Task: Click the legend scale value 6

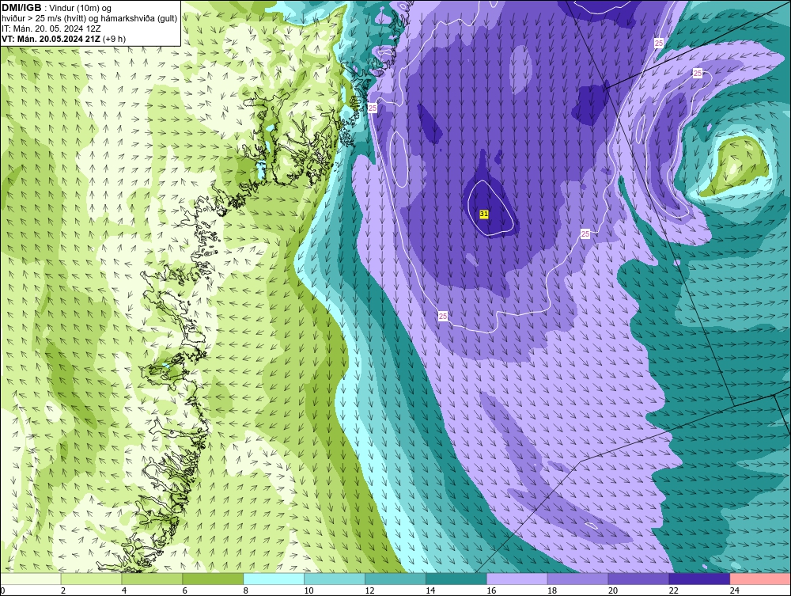Action: 184,590
